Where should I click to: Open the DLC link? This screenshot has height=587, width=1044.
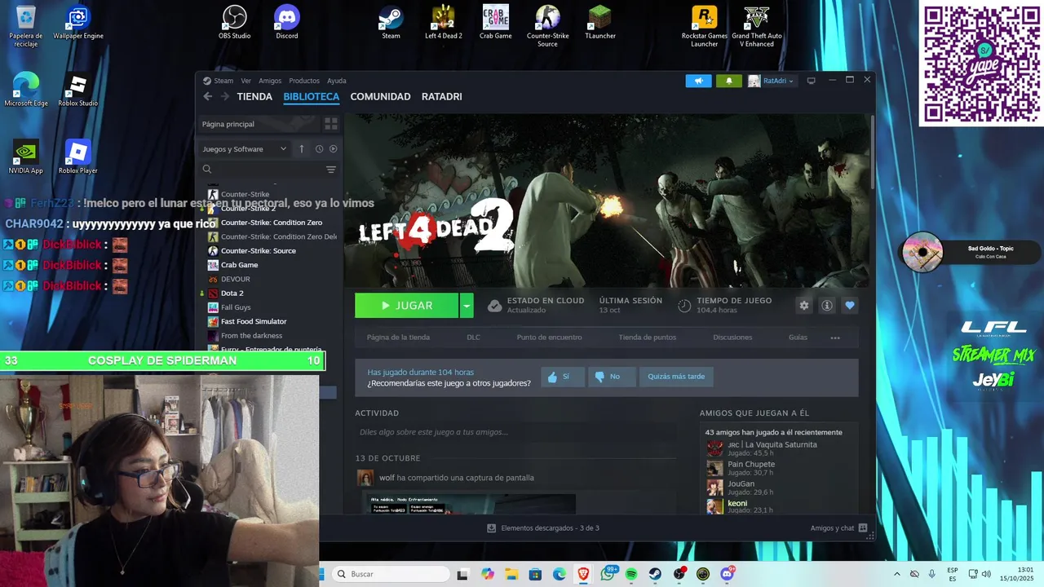coord(473,338)
